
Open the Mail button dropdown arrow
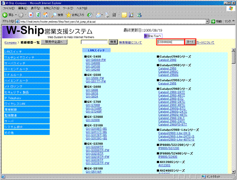(102, 15)
